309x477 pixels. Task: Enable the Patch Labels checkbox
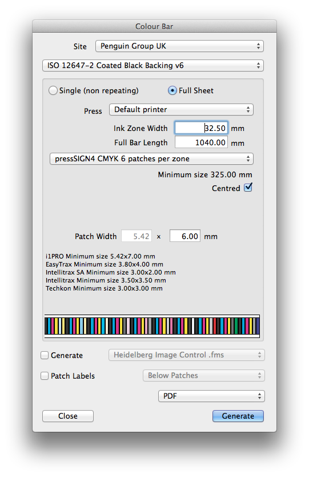point(45,376)
